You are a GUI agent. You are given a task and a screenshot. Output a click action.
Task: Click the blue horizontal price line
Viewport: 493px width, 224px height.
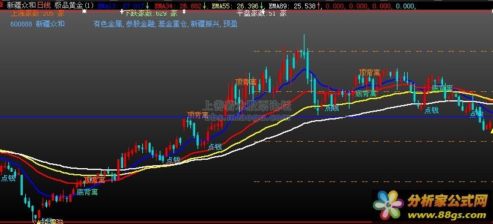pyautogui.click(x=246, y=117)
